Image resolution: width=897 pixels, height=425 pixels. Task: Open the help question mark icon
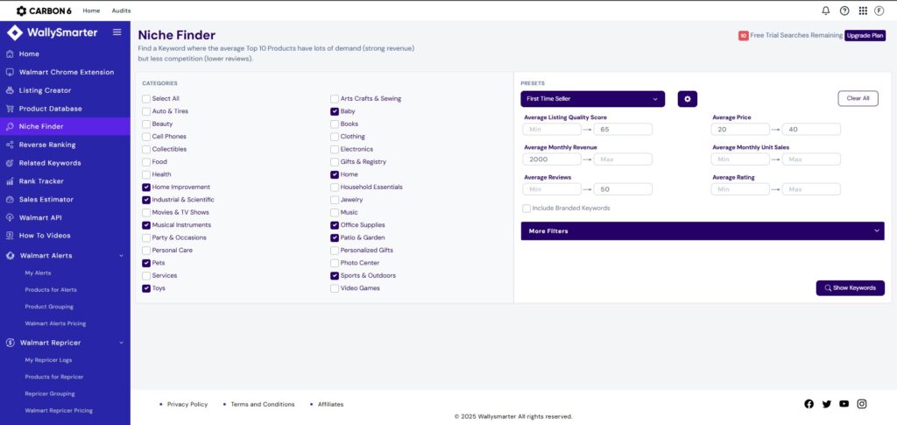click(844, 11)
